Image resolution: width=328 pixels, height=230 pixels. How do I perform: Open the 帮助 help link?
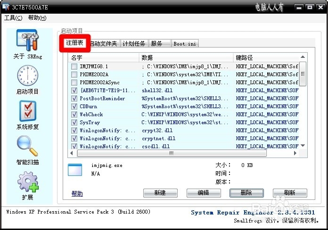[x=77, y=194]
